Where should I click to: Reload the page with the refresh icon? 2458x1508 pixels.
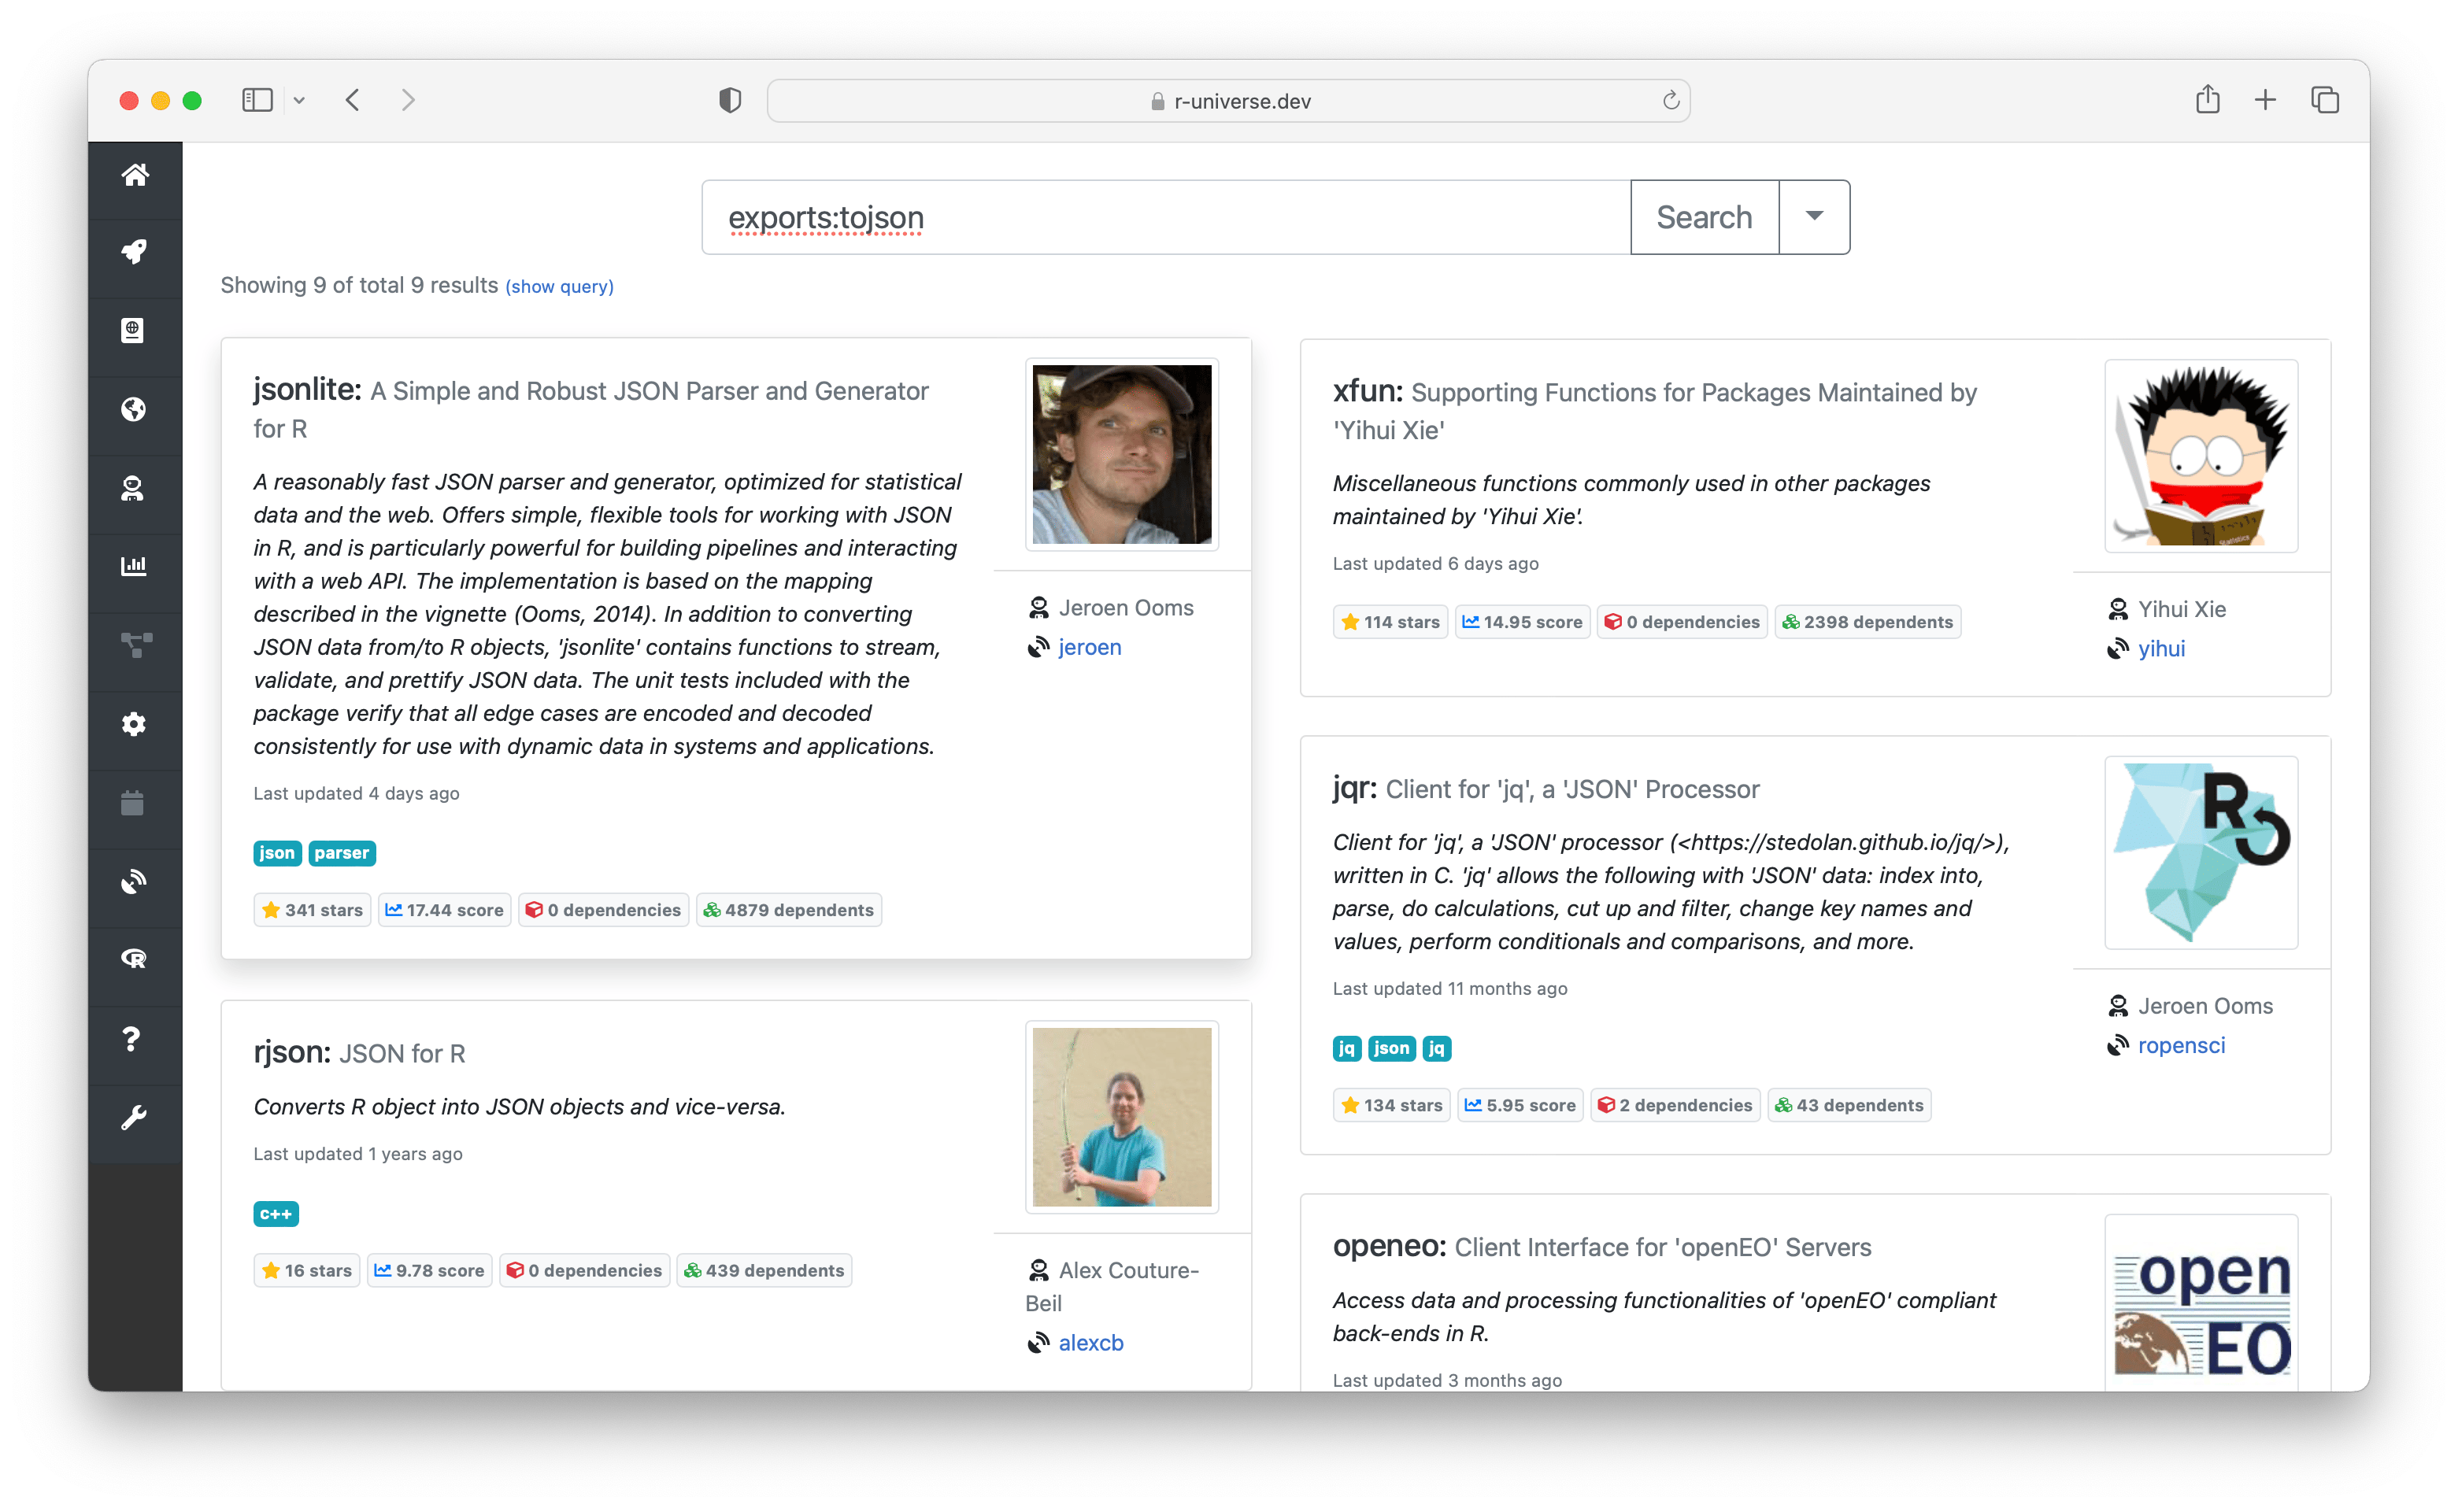[1671, 100]
